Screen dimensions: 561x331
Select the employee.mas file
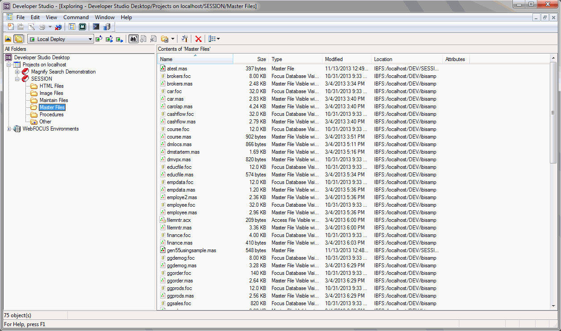click(181, 212)
